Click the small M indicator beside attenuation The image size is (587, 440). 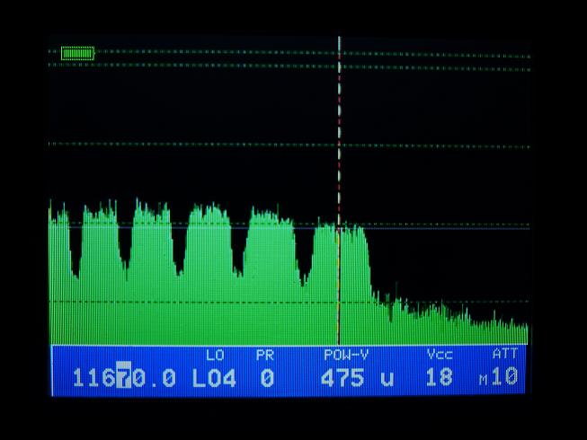pos(483,381)
